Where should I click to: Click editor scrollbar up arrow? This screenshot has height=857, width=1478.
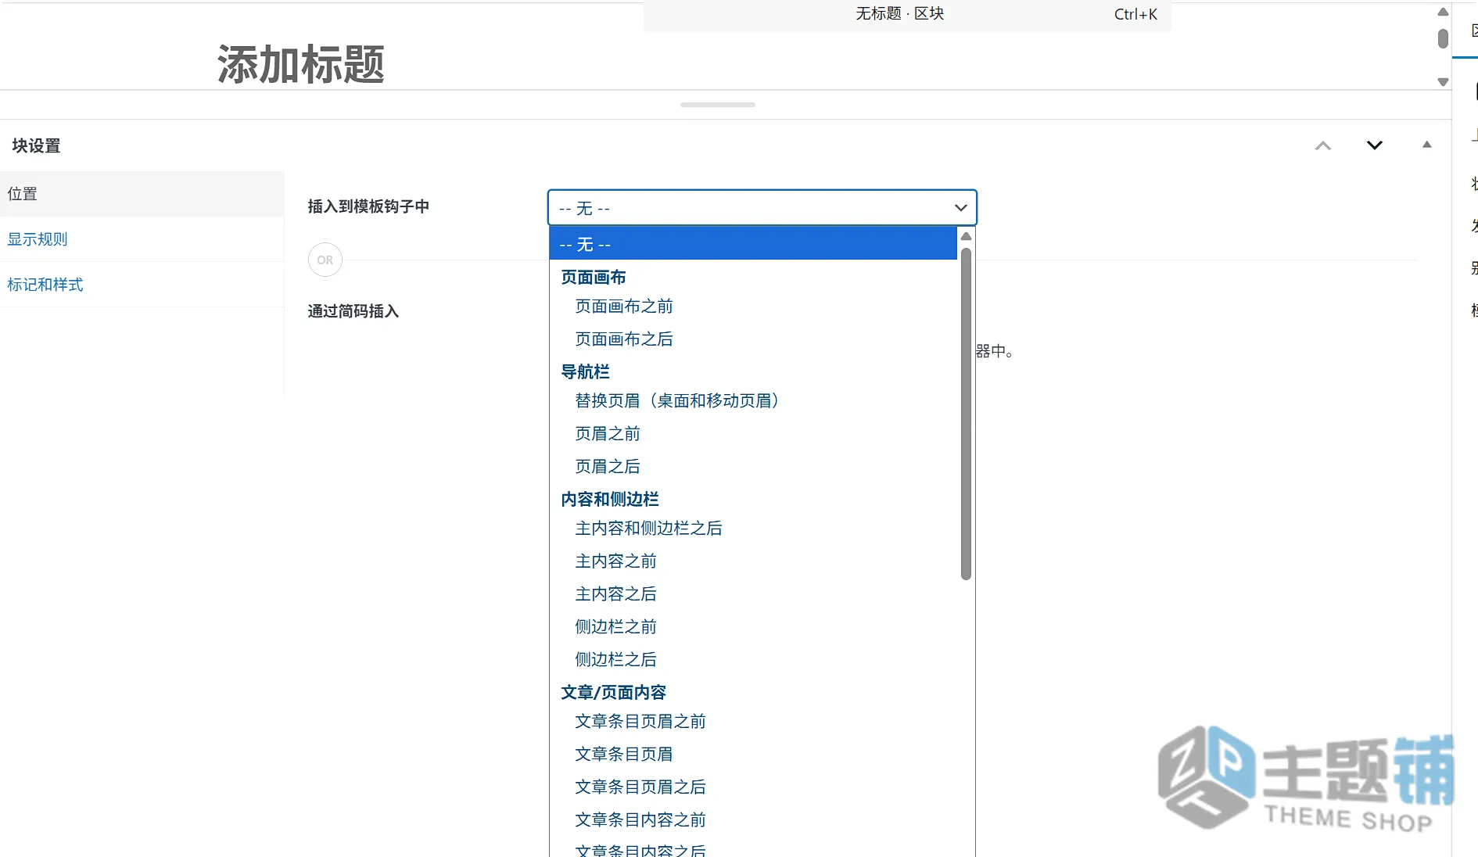(x=1444, y=12)
